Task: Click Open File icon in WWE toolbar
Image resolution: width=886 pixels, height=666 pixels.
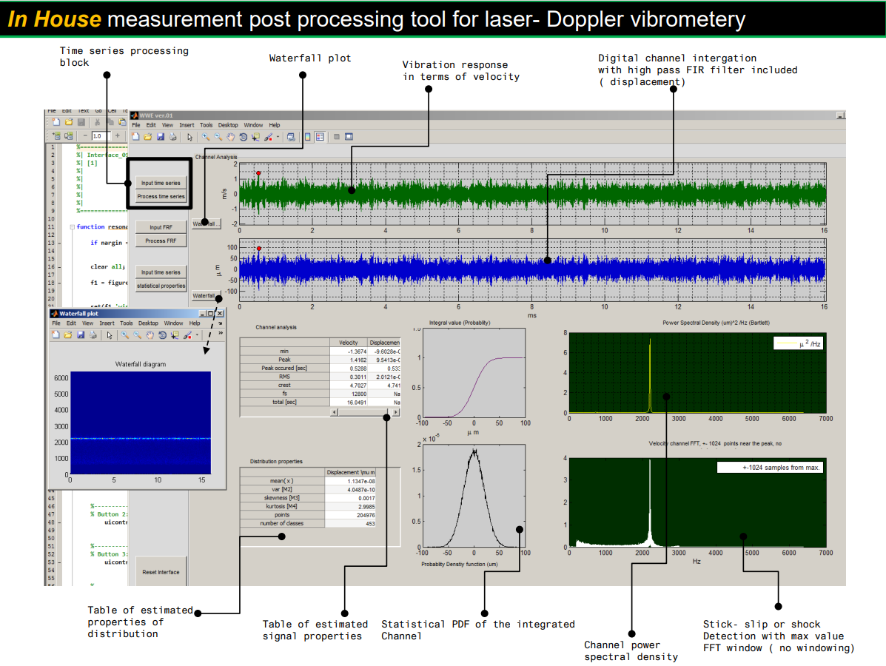Action: point(147,137)
